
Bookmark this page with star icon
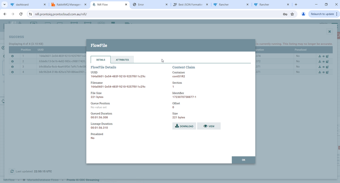(x=292, y=14)
